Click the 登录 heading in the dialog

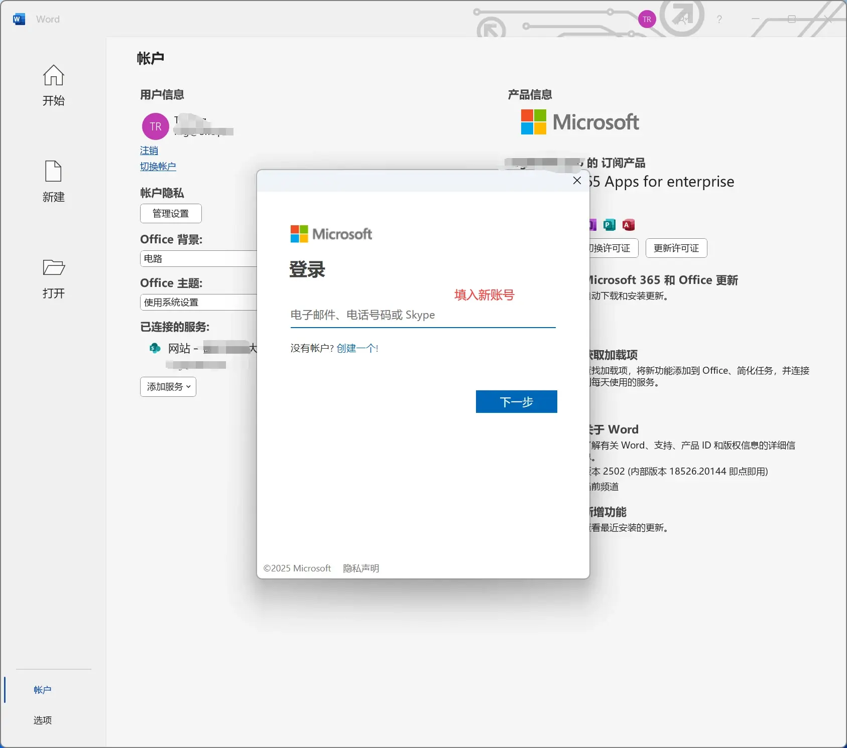307,269
